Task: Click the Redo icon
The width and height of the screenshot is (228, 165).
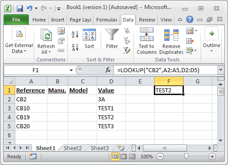Action: [x=44, y=8]
